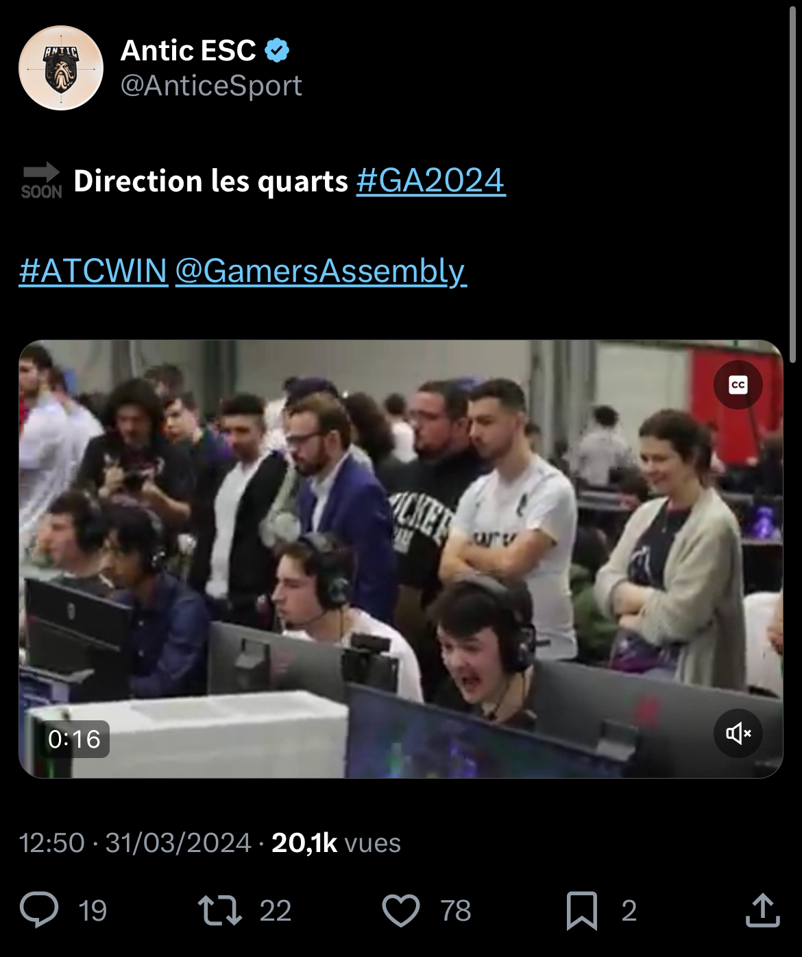Like the tweet with the heart icon
This screenshot has width=802, height=957.
[400, 910]
